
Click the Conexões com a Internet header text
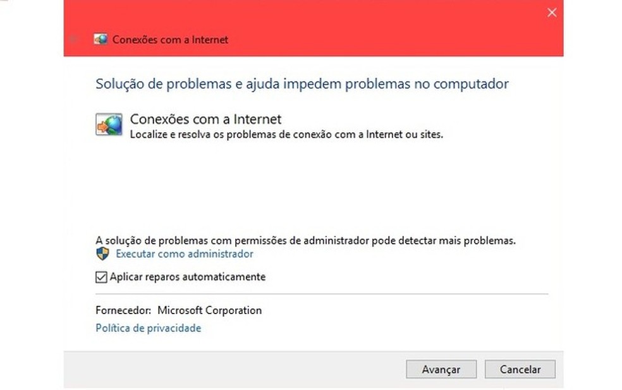[170, 39]
